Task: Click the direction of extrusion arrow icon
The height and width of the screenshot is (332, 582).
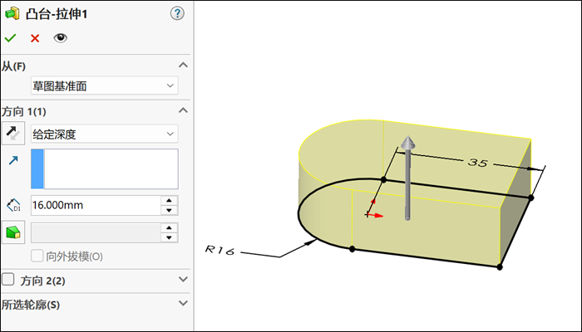Action: [x=13, y=160]
